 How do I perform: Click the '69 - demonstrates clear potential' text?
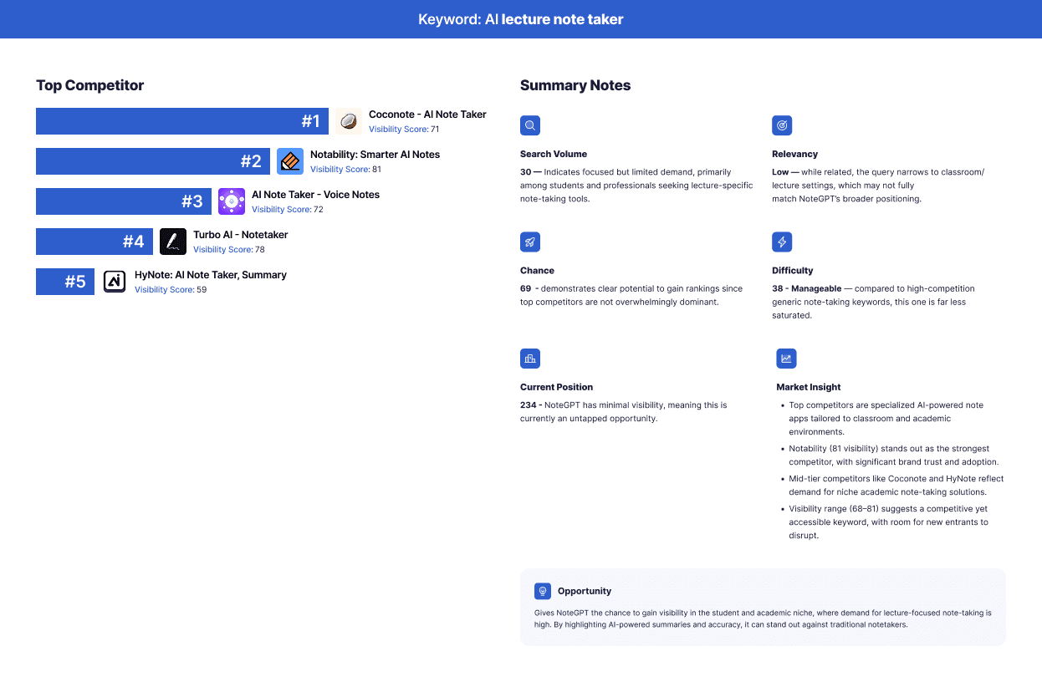pos(631,295)
